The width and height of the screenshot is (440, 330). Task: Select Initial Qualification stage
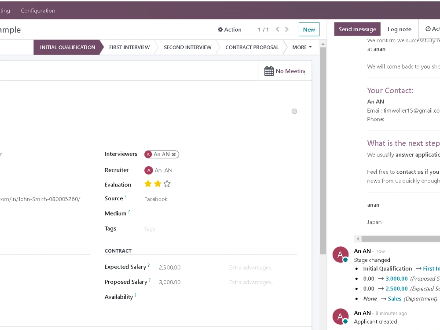click(x=67, y=47)
